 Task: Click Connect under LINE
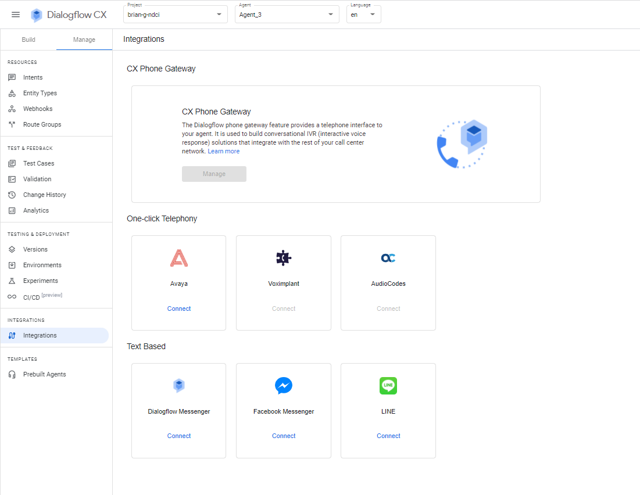point(388,436)
